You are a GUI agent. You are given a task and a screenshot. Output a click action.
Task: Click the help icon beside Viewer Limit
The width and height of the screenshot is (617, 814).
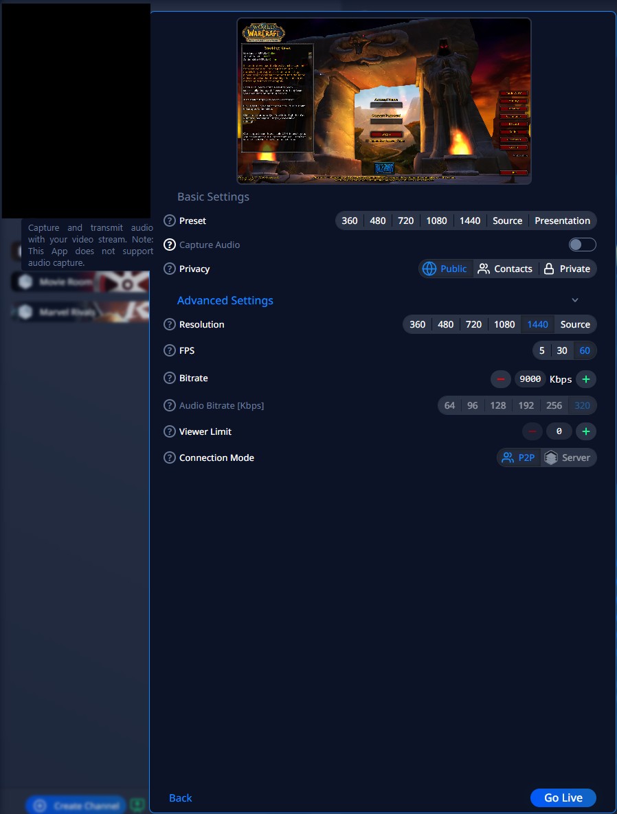[x=170, y=431]
